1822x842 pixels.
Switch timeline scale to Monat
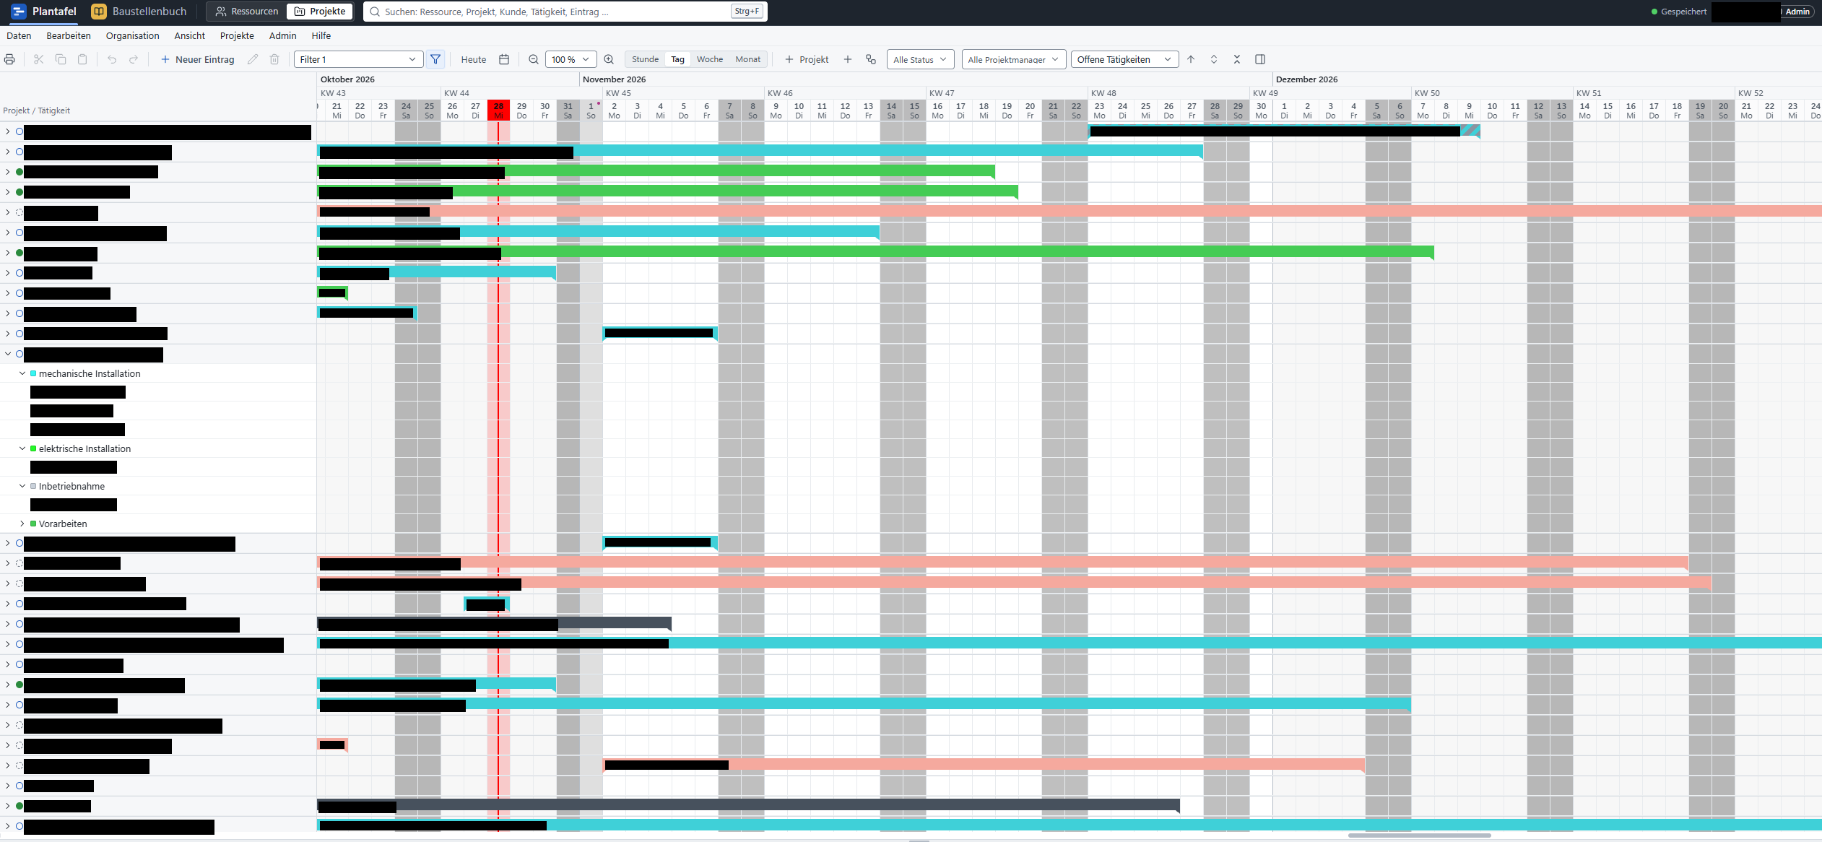747,59
